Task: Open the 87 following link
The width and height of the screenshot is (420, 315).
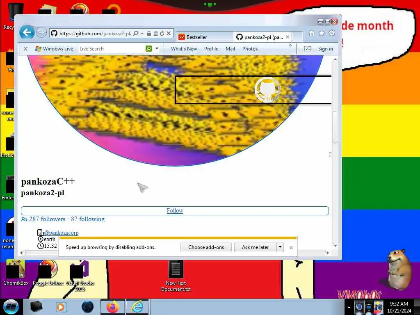Action: 88,219
